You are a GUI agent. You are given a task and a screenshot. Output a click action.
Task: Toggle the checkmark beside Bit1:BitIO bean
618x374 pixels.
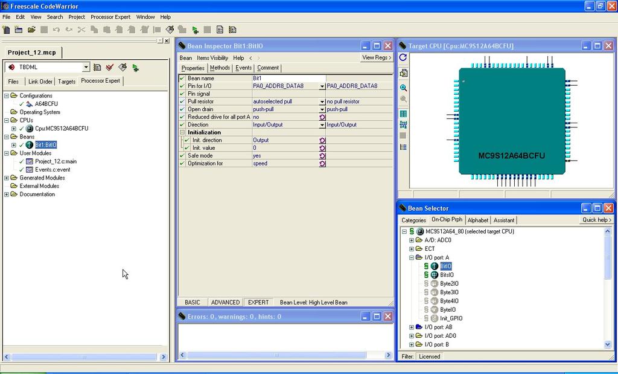21,145
